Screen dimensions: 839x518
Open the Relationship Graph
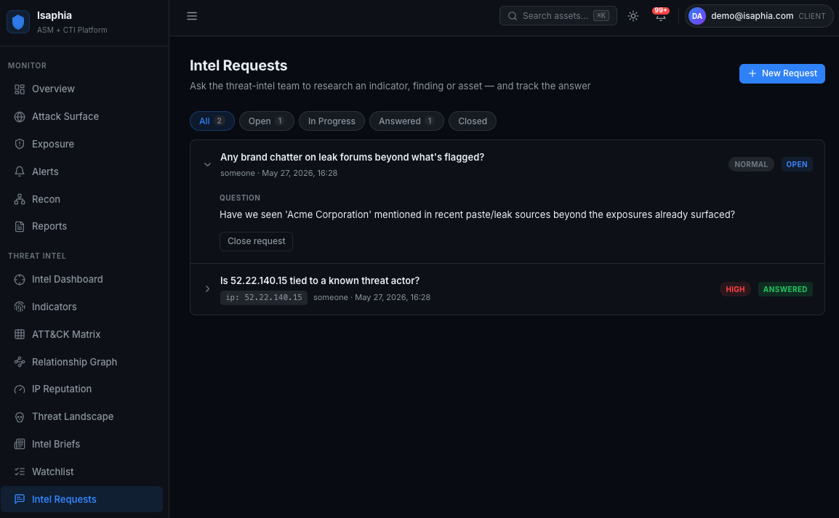[x=82, y=363]
